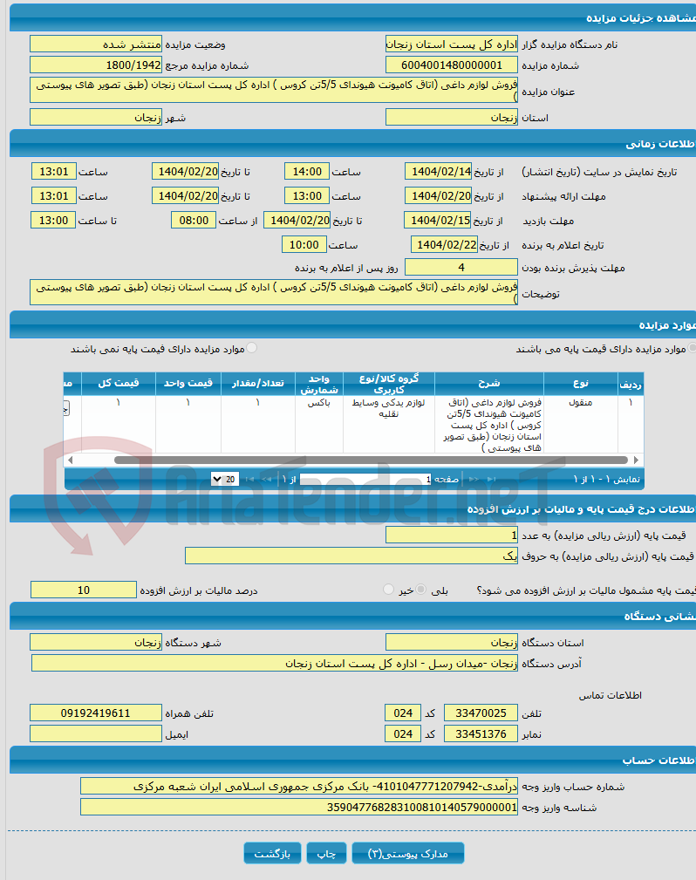
Task: Click the winner acceptance days field 4
Action: (x=461, y=268)
